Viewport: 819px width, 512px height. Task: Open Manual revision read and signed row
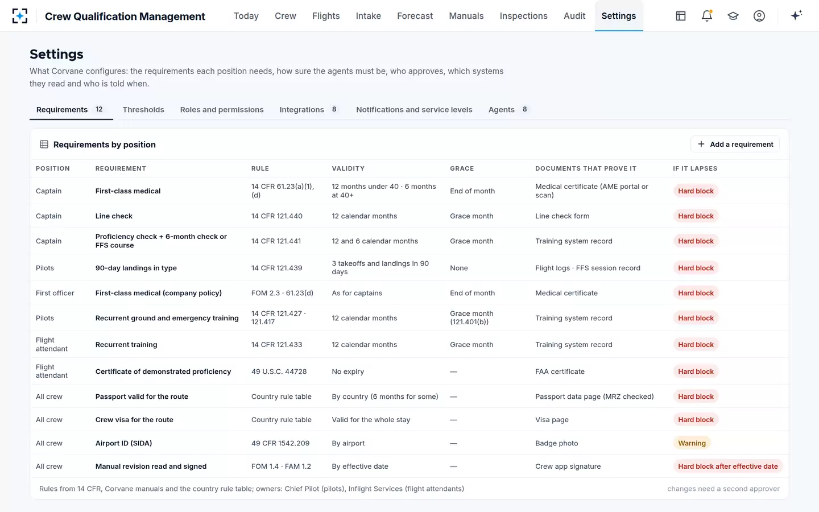click(409, 466)
